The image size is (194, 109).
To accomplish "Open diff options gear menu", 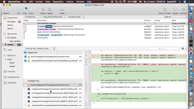I will click(x=184, y=48).
